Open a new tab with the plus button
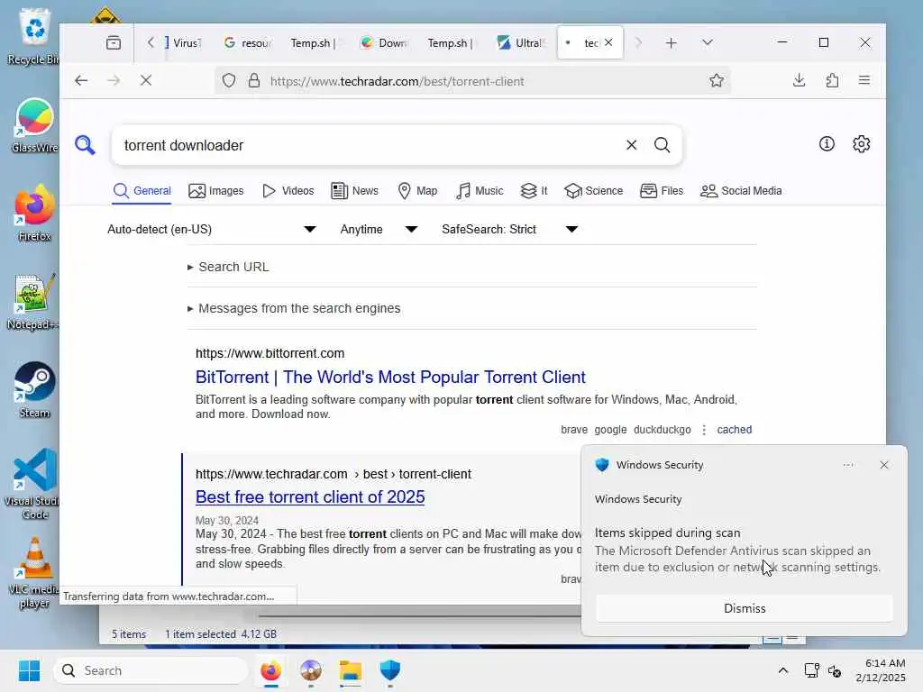 (x=671, y=43)
